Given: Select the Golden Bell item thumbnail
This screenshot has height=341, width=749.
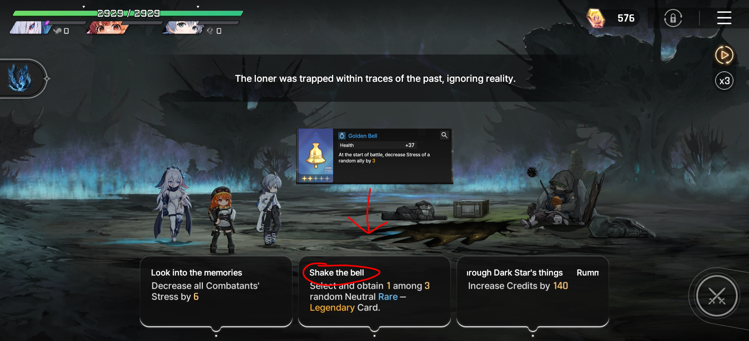Looking at the screenshot, I should tap(316, 156).
